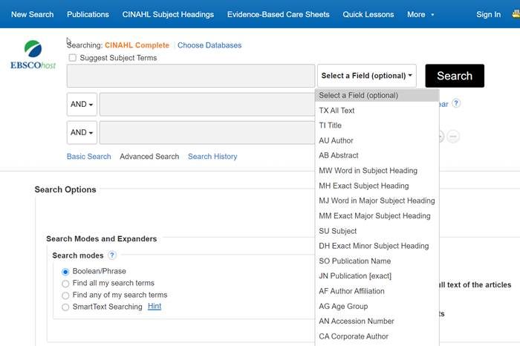Click the remove row minus icon
This screenshot has height=346, width=520.
point(453,136)
